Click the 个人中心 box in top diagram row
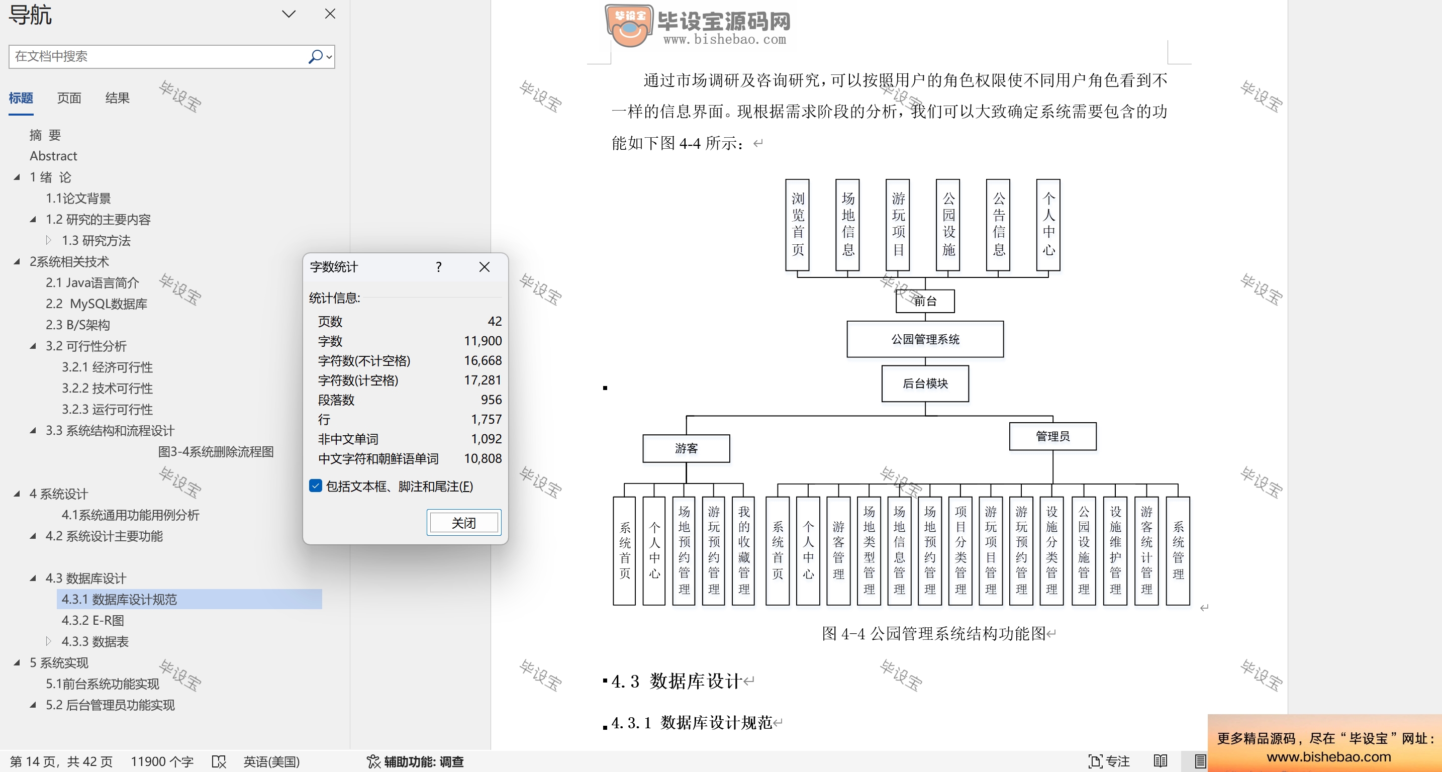Image resolution: width=1442 pixels, height=772 pixels. pyautogui.click(x=1048, y=225)
